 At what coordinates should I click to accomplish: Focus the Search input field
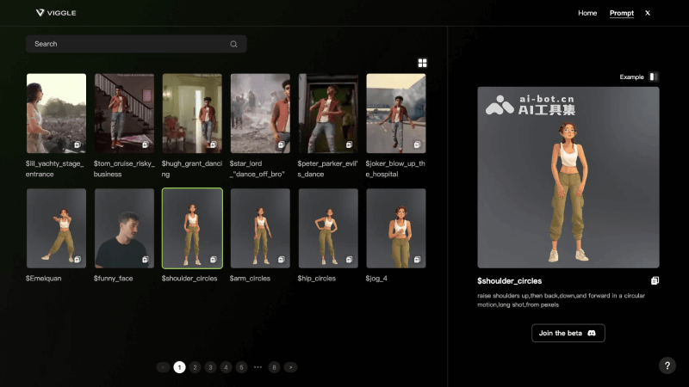129,44
